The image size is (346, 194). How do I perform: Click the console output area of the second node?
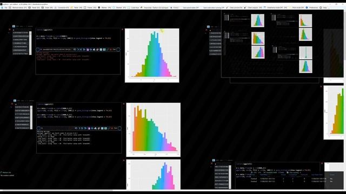pos(79,142)
